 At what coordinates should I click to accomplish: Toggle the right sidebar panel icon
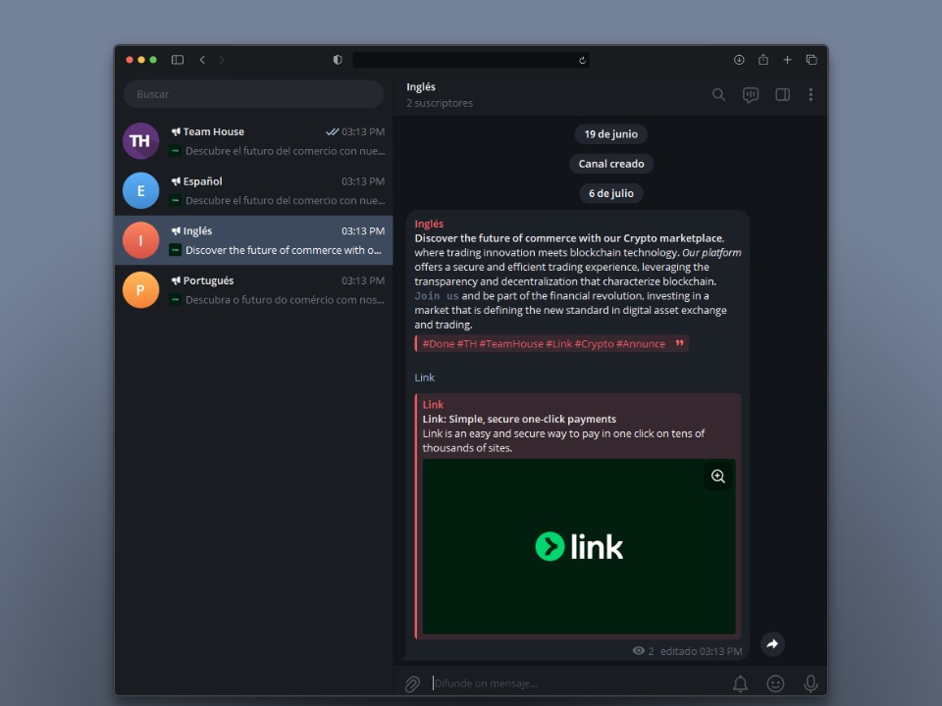(782, 95)
